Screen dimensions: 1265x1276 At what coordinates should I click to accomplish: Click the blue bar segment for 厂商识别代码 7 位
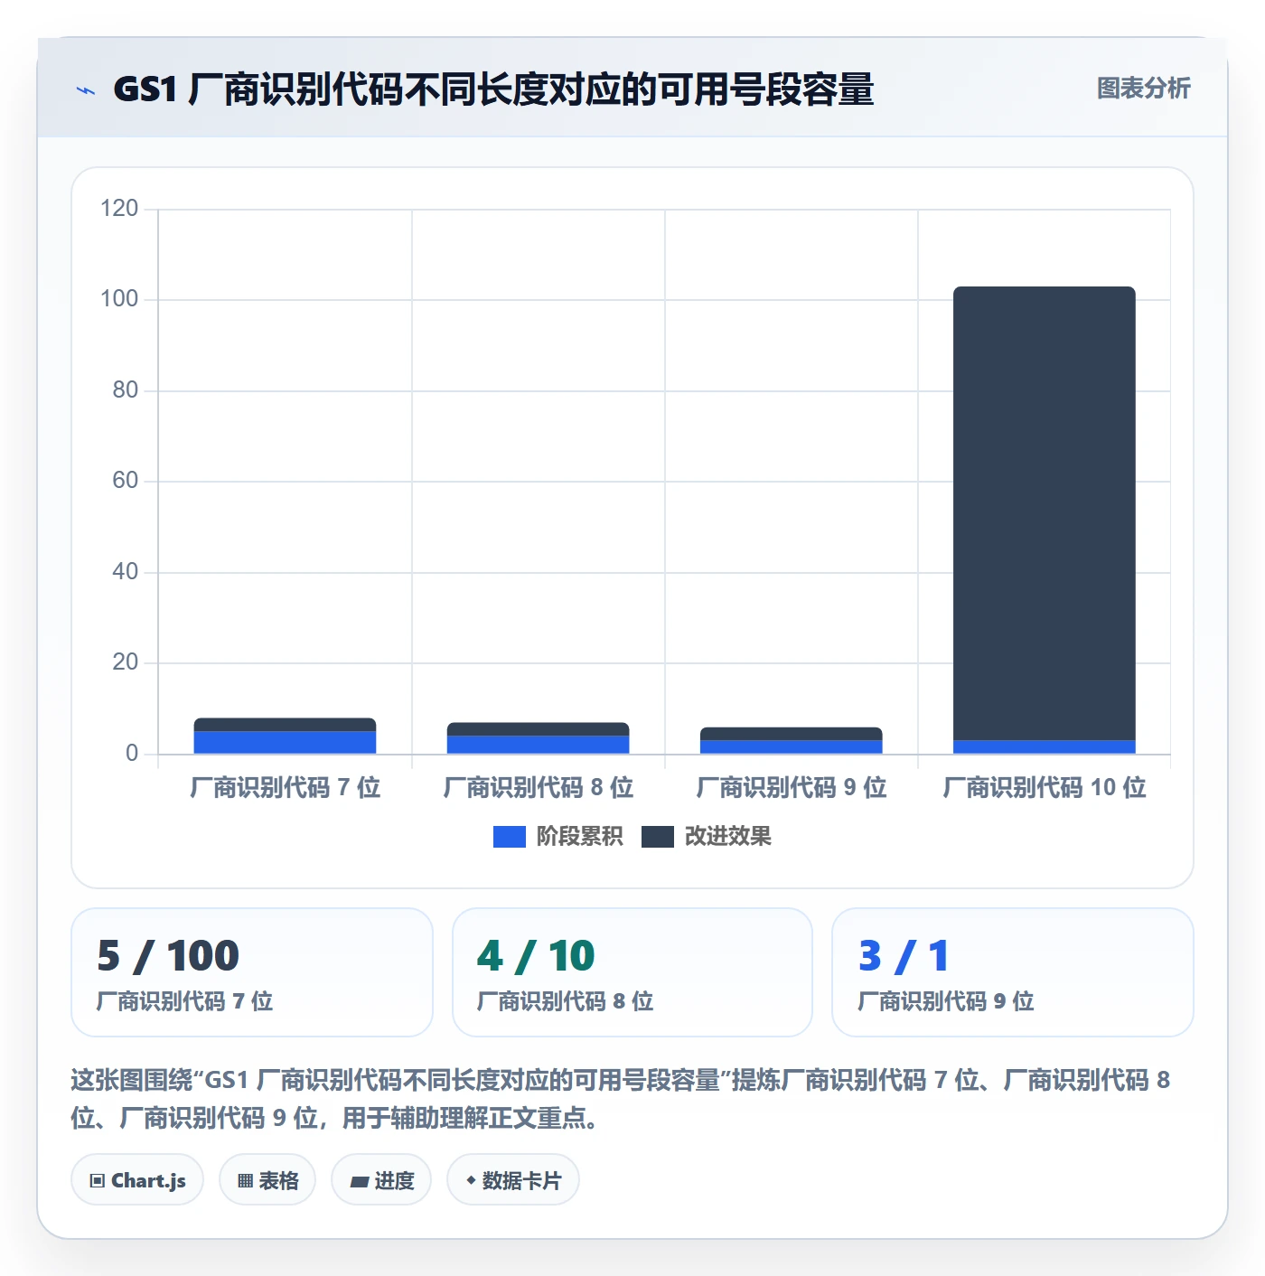[x=285, y=743]
